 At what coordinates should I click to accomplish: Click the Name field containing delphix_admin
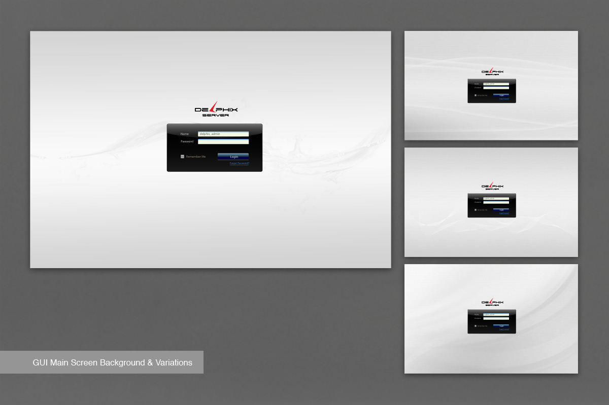pos(223,134)
